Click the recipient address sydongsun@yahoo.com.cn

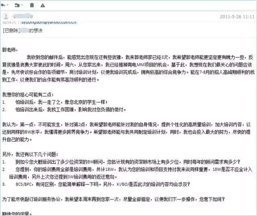pos(48,22)
